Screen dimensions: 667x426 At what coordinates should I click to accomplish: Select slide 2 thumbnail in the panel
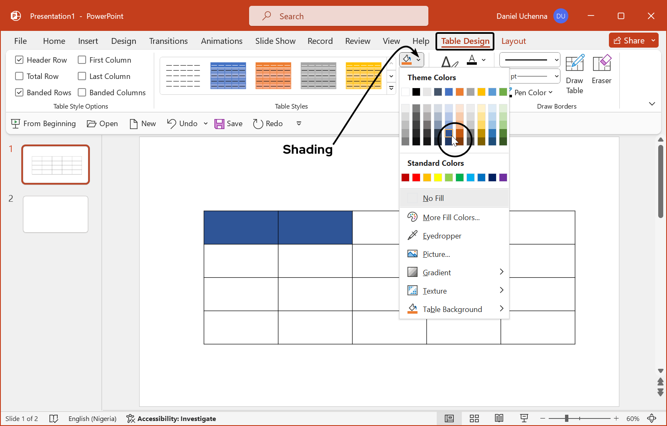tap(56, 214)
